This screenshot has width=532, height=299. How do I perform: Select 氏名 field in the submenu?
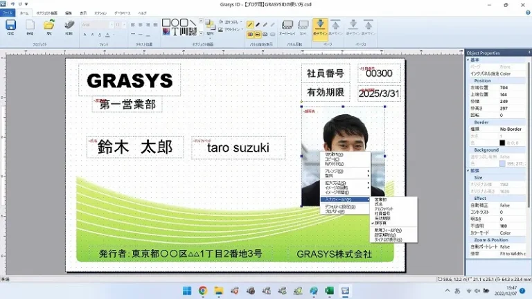(393, 204)
